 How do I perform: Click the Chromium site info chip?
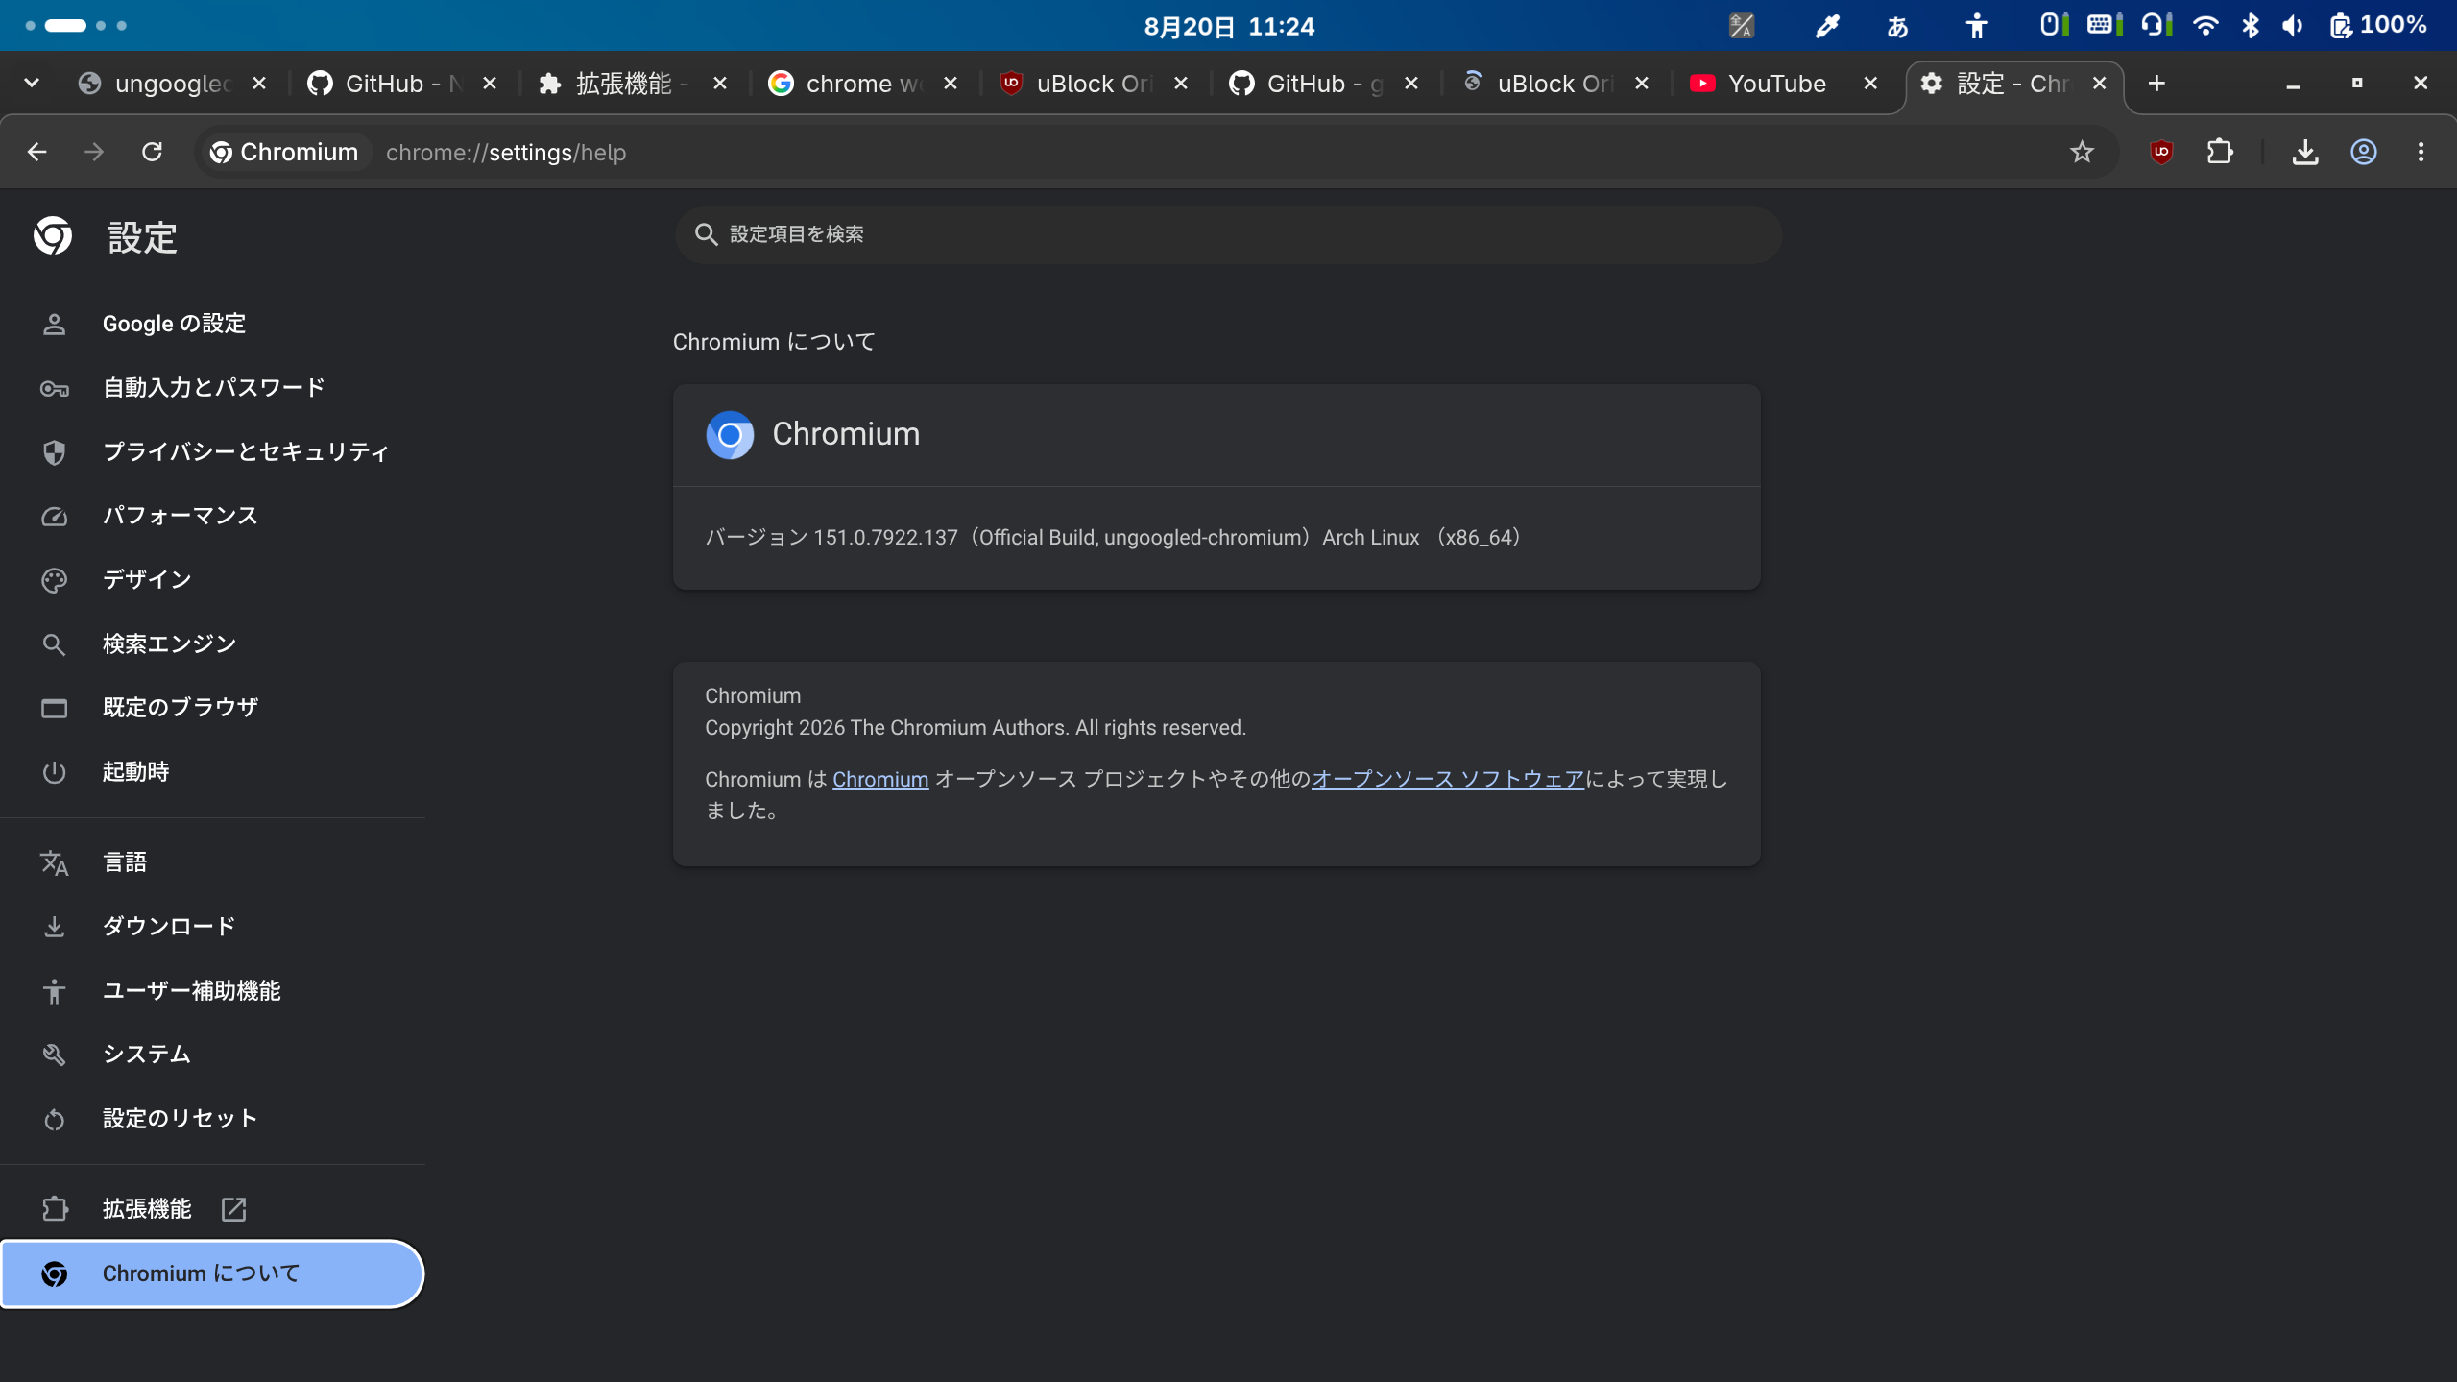pos(284,152)
